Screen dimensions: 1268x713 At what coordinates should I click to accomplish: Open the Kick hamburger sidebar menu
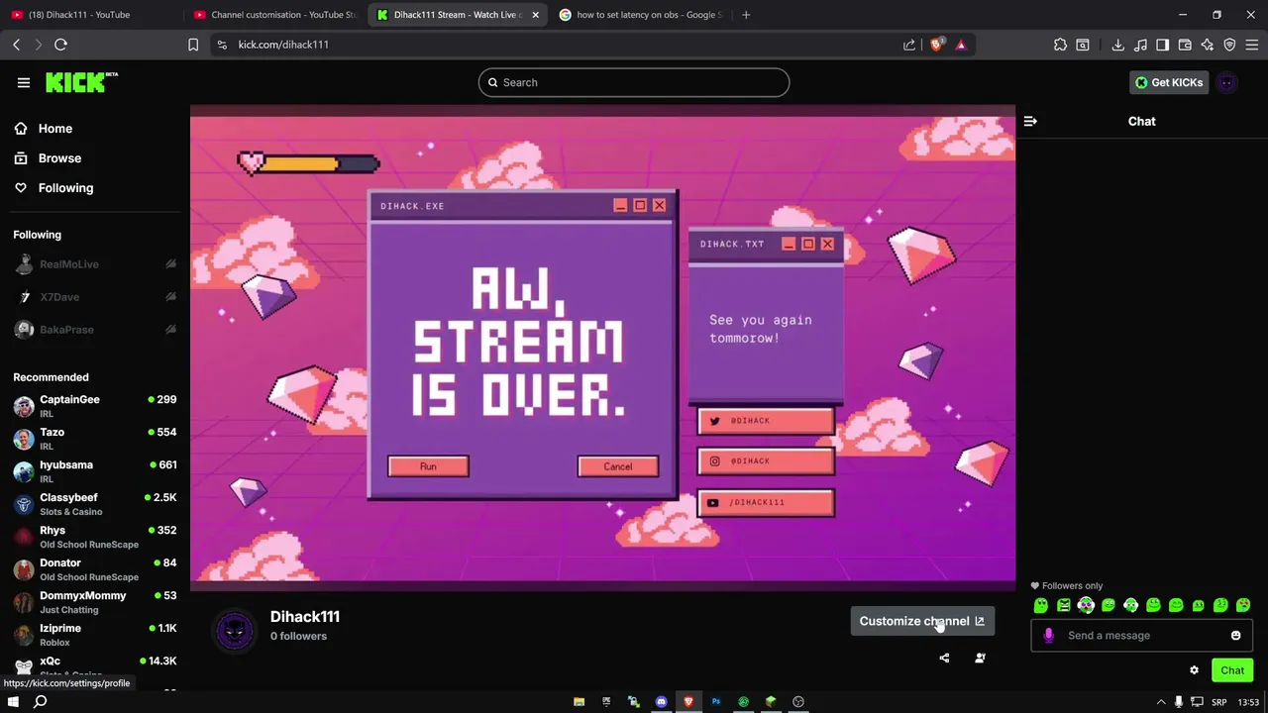24,82
